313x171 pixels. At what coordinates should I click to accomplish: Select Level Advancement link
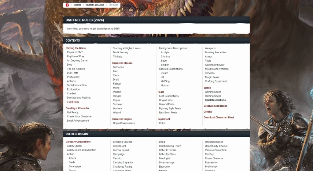(x=78, y=120)
